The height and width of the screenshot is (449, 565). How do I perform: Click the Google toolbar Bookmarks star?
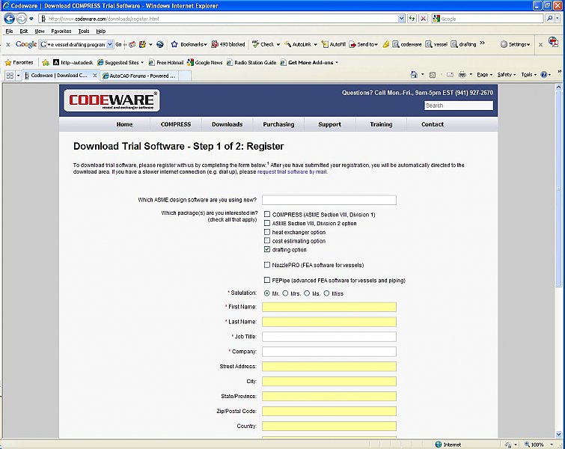[175, 44]
